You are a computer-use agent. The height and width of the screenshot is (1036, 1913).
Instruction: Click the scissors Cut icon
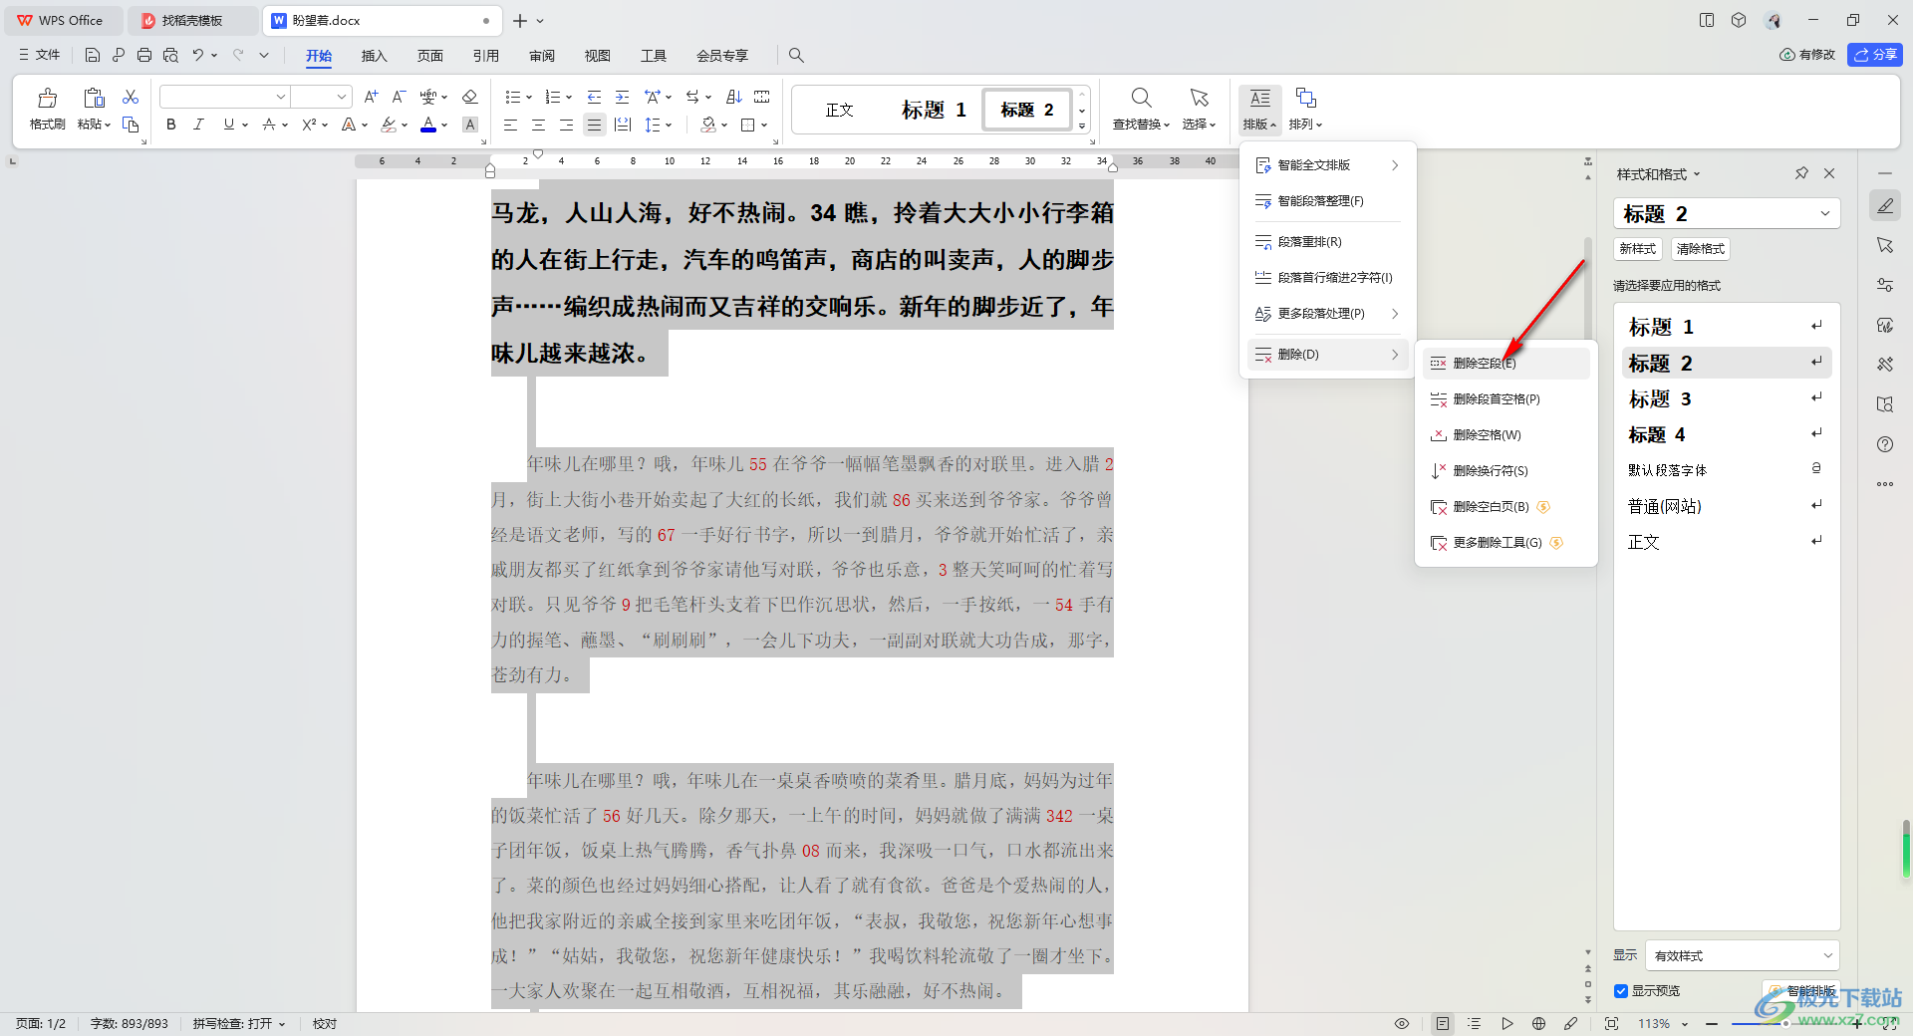point(131,97)
